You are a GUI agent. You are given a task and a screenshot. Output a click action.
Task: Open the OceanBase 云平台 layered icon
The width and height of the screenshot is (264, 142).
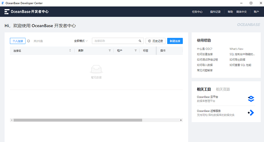(251, 99)
